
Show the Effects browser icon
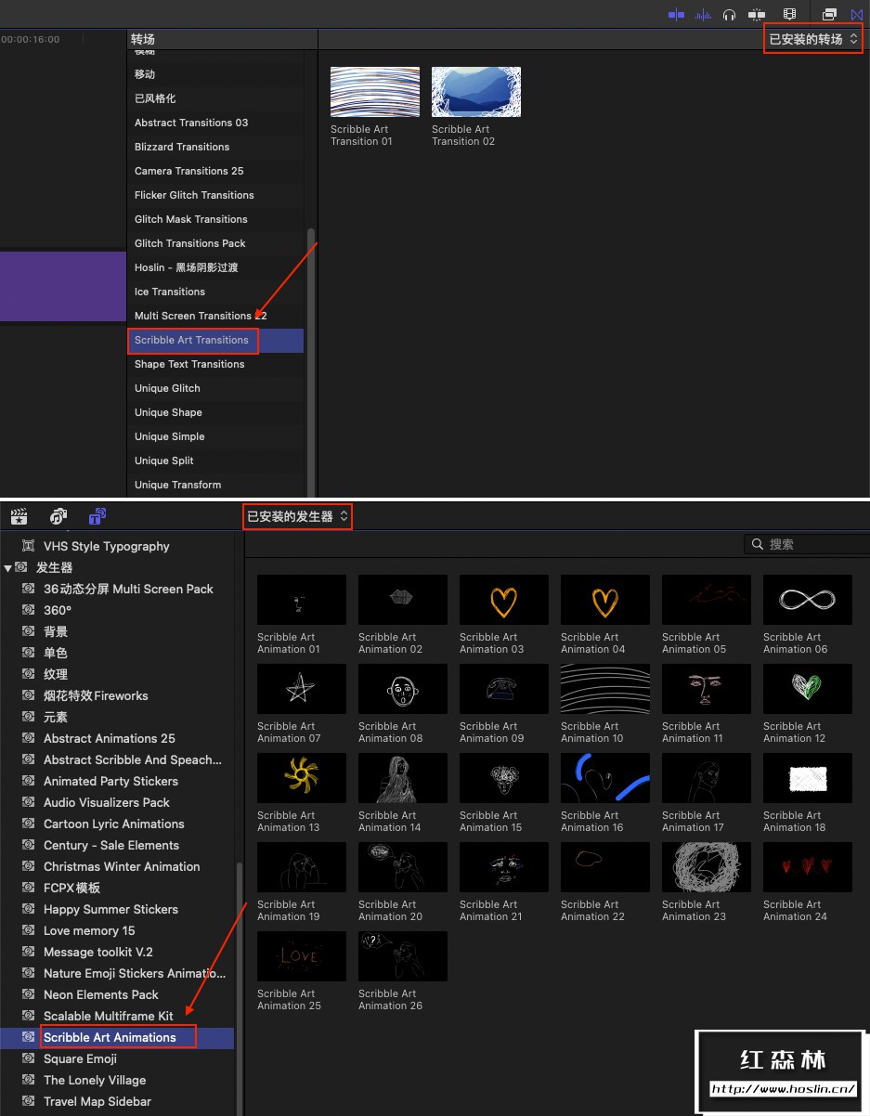[830, 14]
